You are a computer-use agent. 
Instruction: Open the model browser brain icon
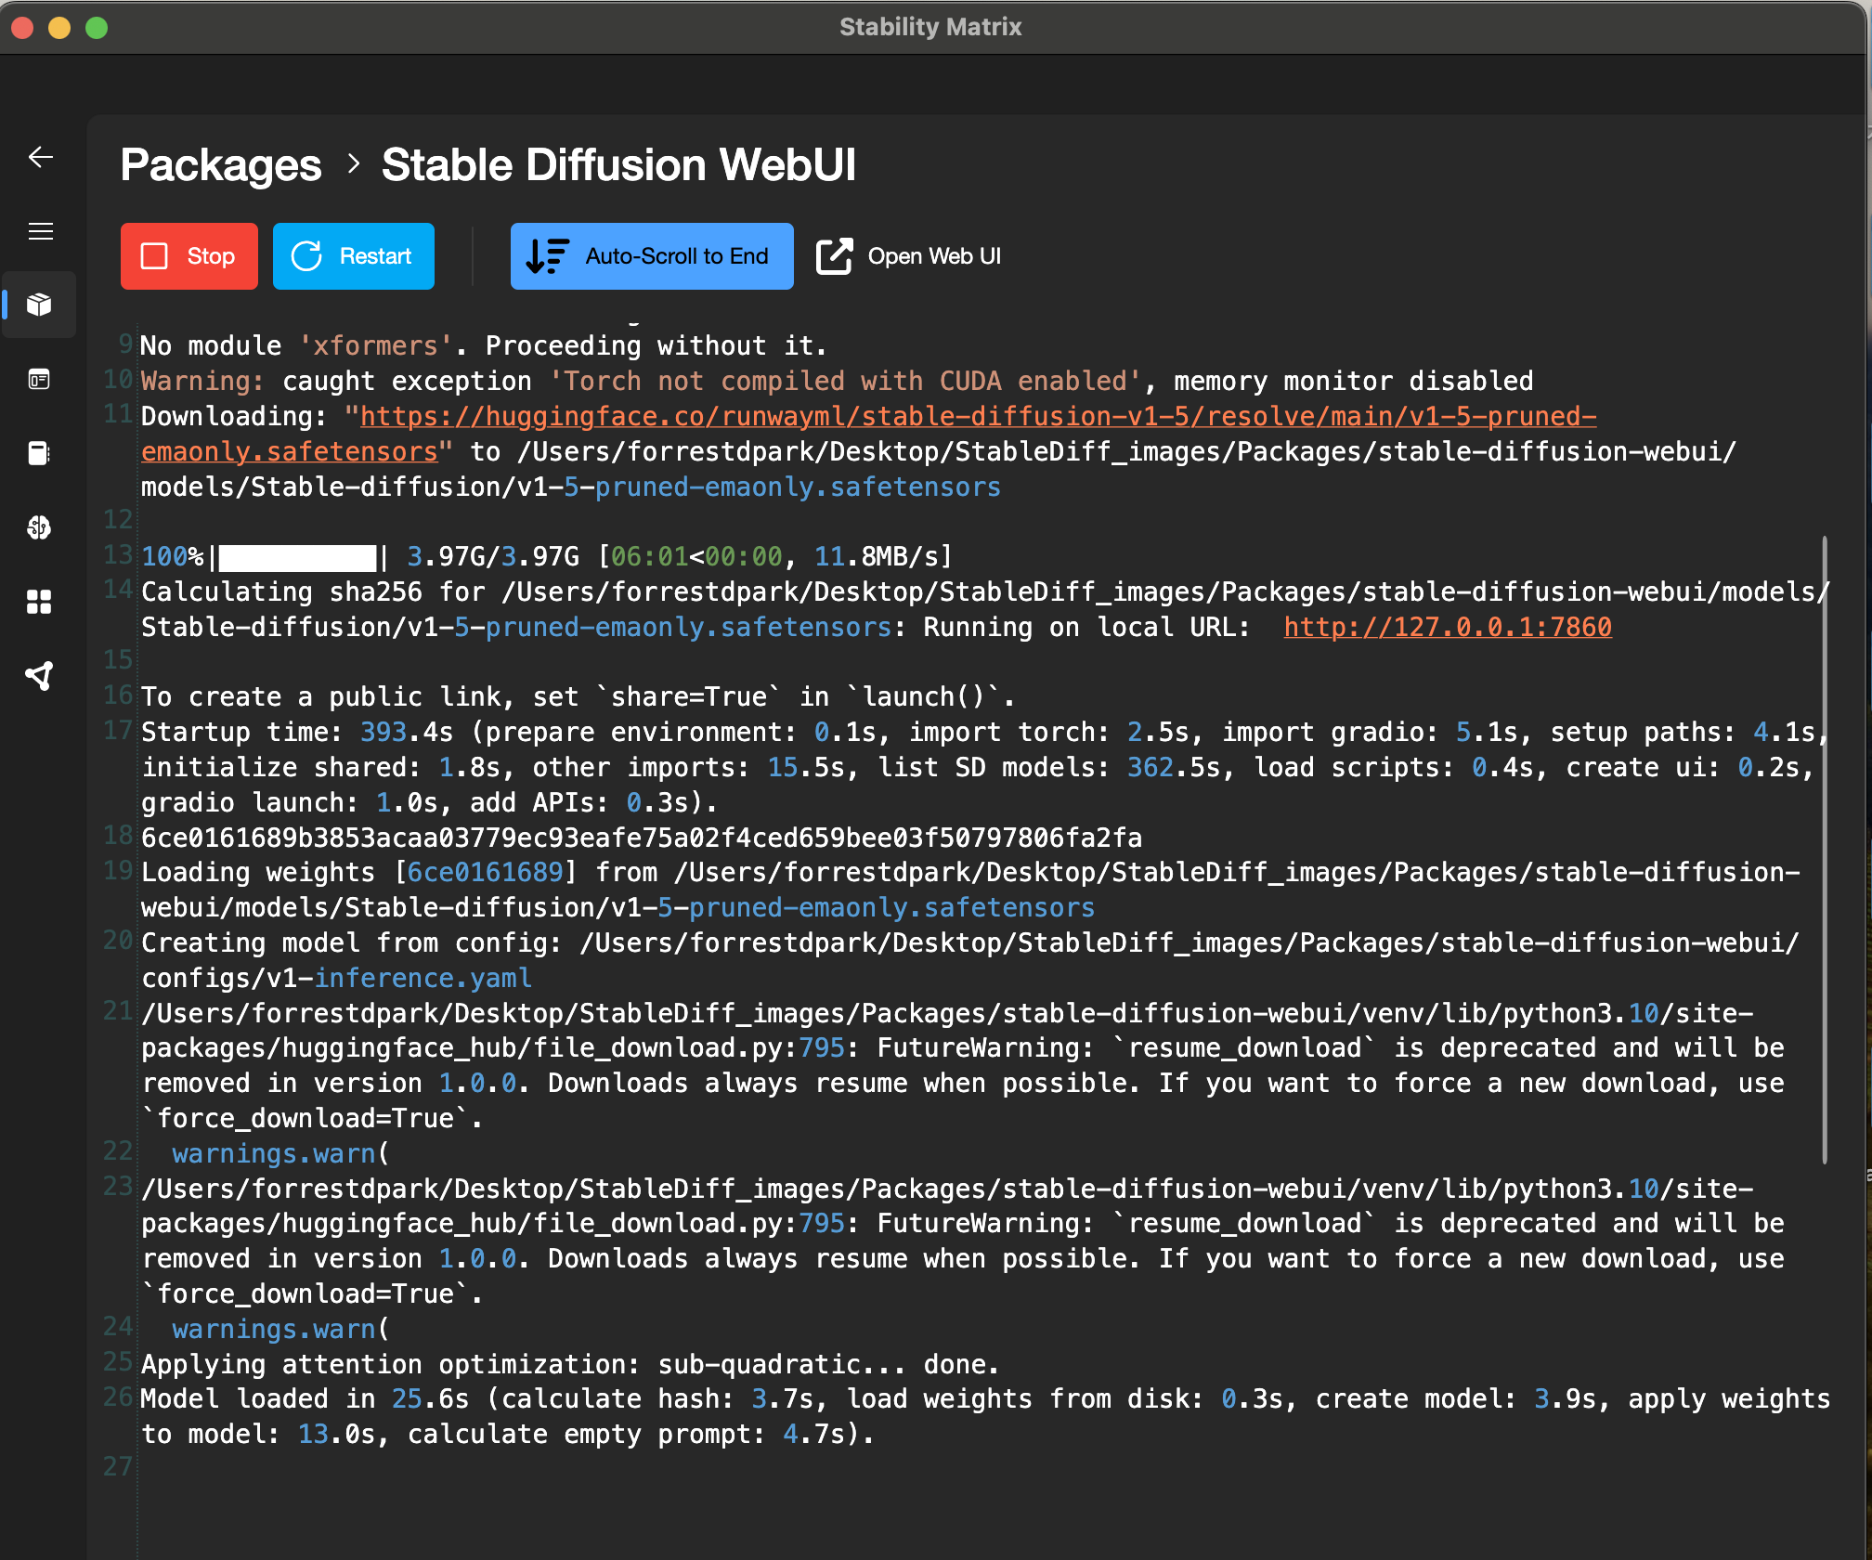(x=40, y=527)
